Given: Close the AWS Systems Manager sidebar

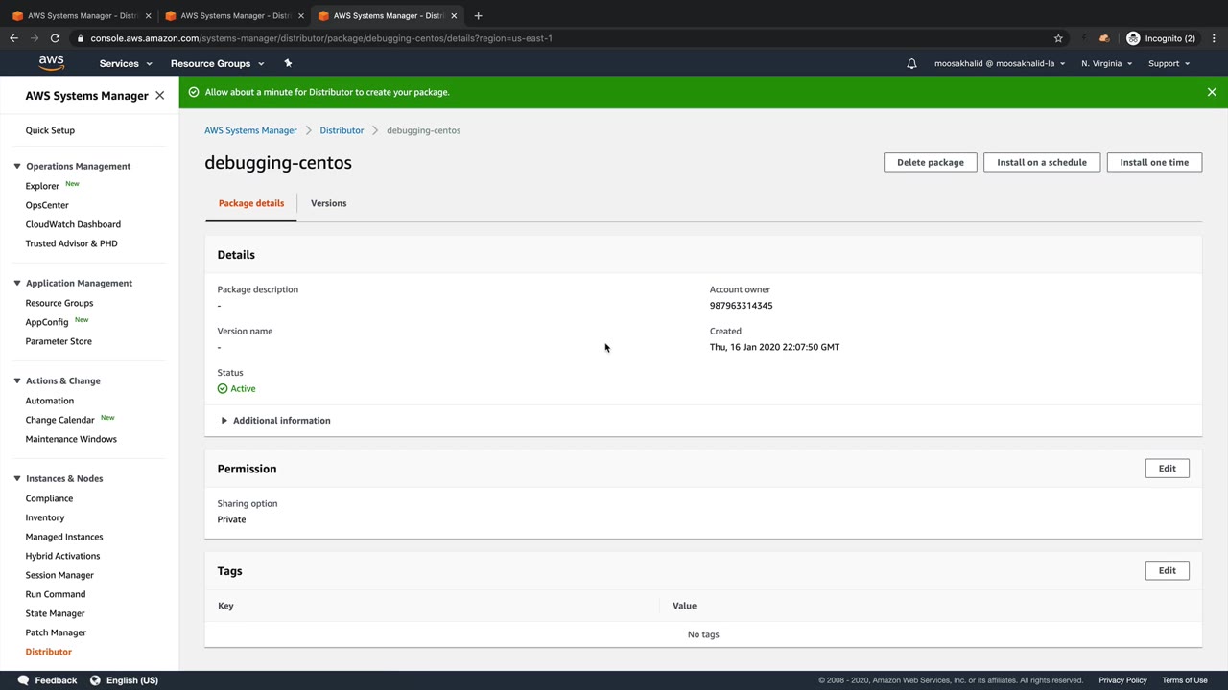Looking at the screenshot, I should pos(159,96).
